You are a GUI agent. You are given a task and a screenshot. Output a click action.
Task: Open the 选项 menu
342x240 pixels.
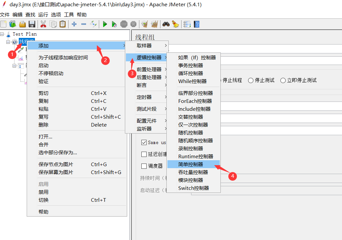click(x=56, y=15)
